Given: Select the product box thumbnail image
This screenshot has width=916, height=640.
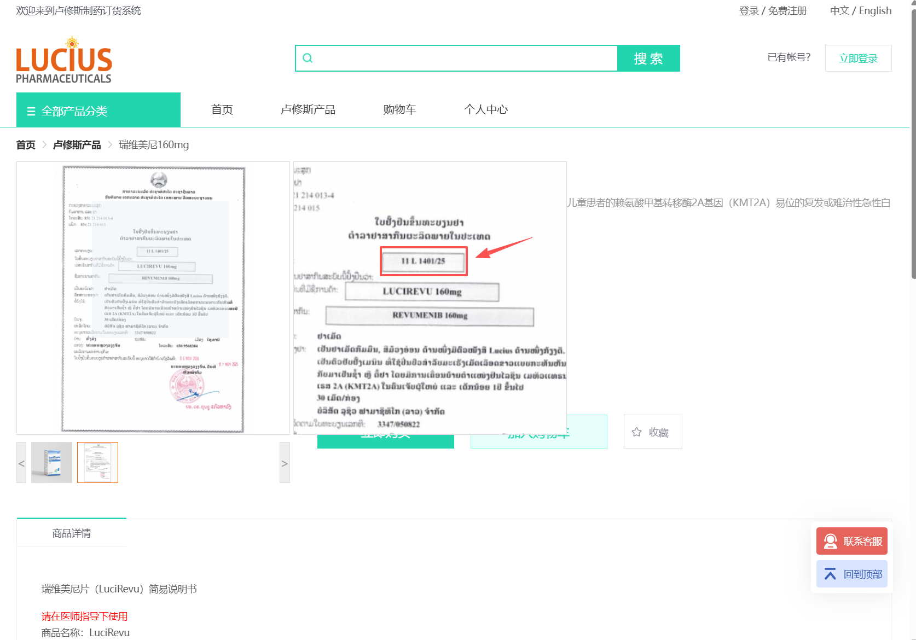Looking at the screenshot, I should pyautogui.click(x=51, y=463).
